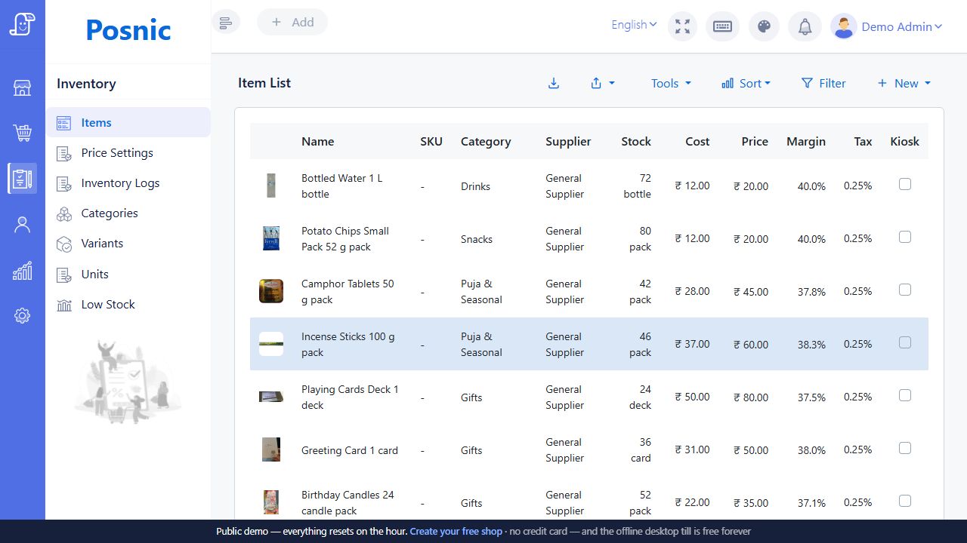Enter fullscreen mode icon
The height and width of the screenshot is (543, 967).
coord(683,26)
